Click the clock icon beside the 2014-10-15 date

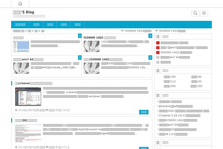(16, 110)
